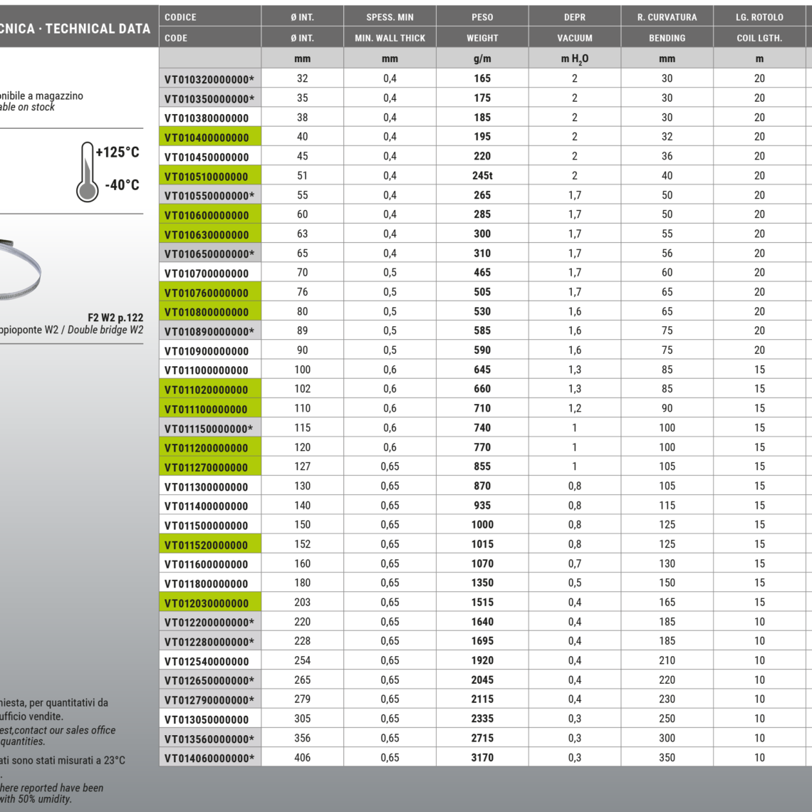
Task: Click the SPESS. MIN column header
Action: click(390, 17)
